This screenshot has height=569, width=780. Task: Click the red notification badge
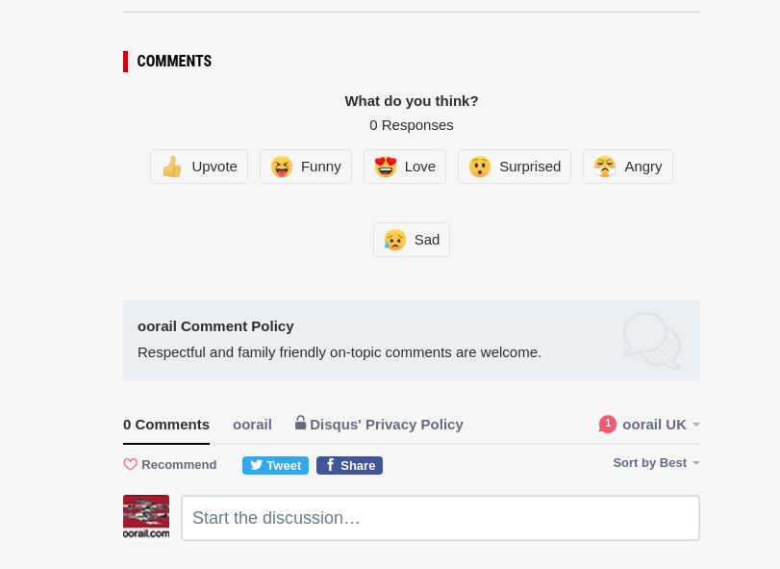tap(608, 425)
